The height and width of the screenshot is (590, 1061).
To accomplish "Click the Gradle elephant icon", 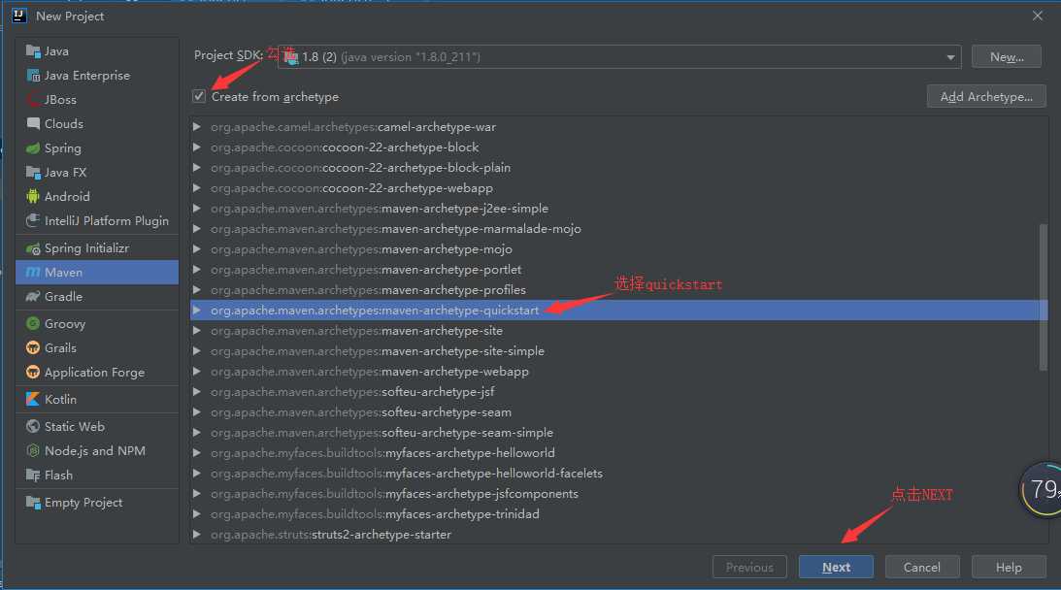I will pyautogui.click(x=32, y=297).
